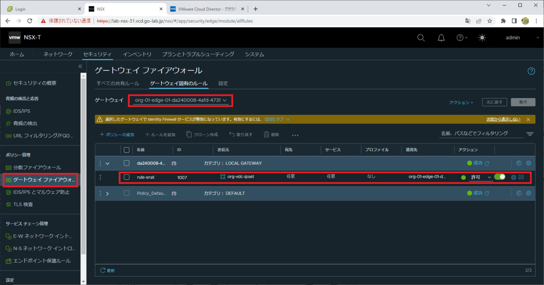Open the Chrome tab search dropdown arrow
Screen dimensions: 544x285
pos(489,5)
